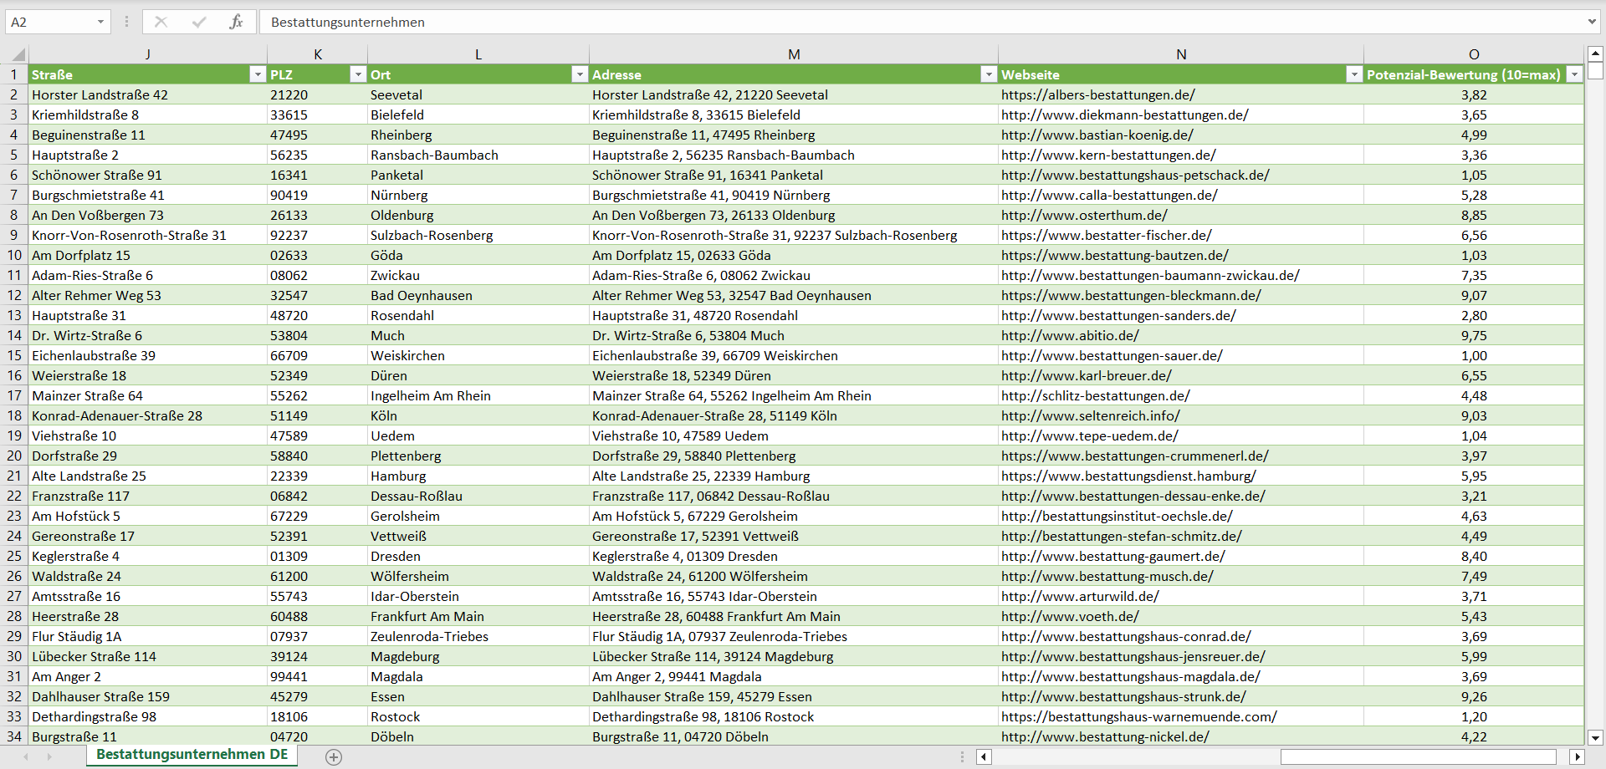Screen dimensions: 1606x769
Task: Click the horizontal scrollbar left arrow
Action: pyautogui.click(x=985, y=756)
